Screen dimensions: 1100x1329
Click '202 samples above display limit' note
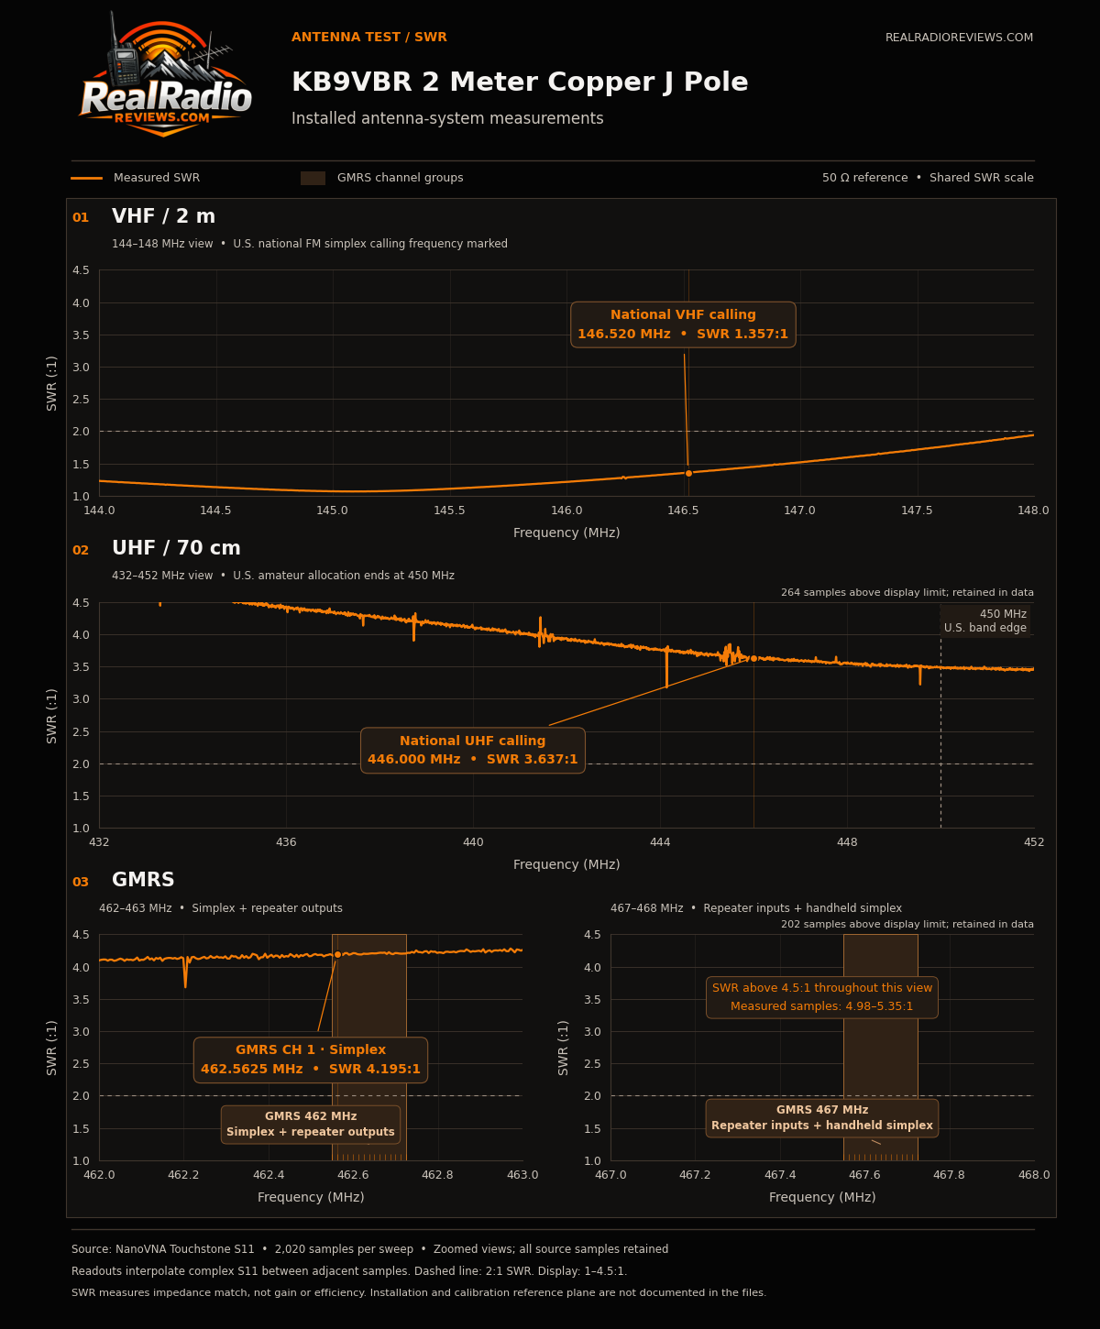pos(907,925)
